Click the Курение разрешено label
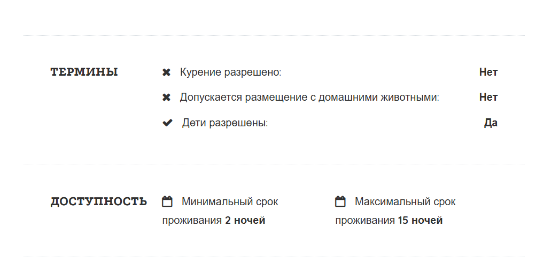The height and width of the screenshot is (275, 536). click(230, 72)
